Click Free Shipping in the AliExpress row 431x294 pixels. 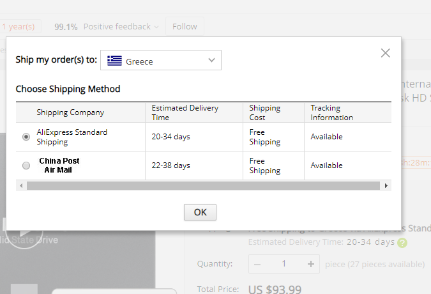265,137
